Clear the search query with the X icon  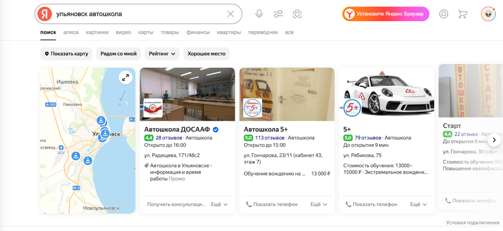pyautogui.click(x=230, y=14)
